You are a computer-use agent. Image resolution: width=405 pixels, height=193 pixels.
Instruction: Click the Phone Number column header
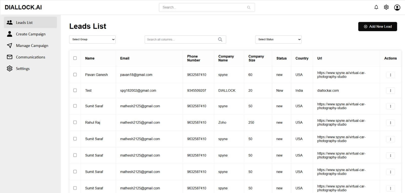(194, 58)
